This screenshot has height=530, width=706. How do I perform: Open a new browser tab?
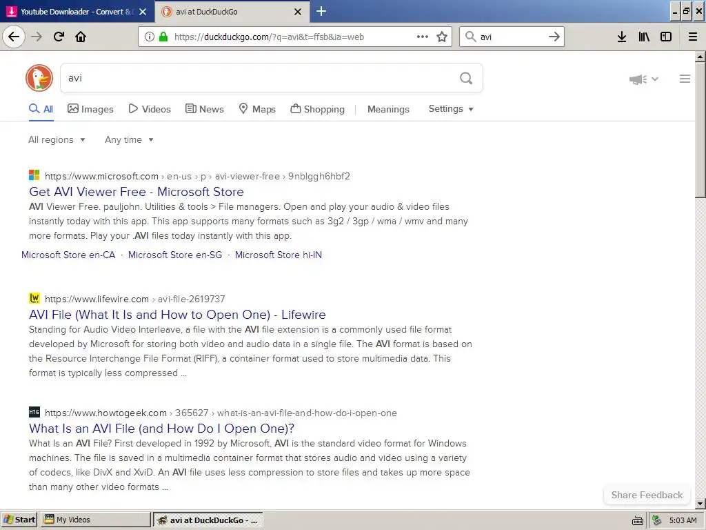[321, 11]
